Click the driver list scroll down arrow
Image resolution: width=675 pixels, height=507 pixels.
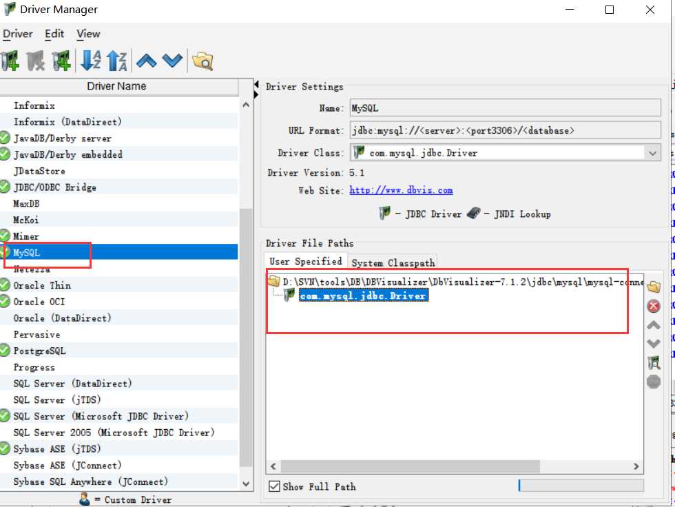[x=246, y=484]
